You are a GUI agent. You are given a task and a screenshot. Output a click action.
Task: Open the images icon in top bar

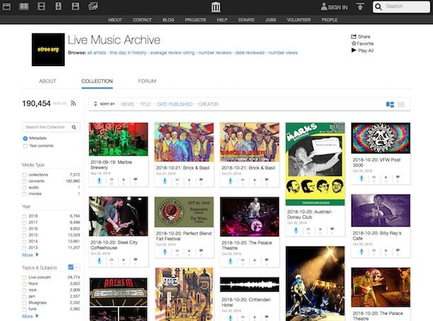(x=93, y=6)
